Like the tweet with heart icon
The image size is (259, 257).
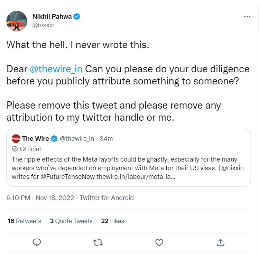pos(159,242)
